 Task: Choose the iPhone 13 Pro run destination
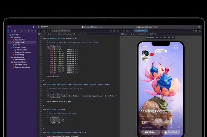click(x=97, y=27)
